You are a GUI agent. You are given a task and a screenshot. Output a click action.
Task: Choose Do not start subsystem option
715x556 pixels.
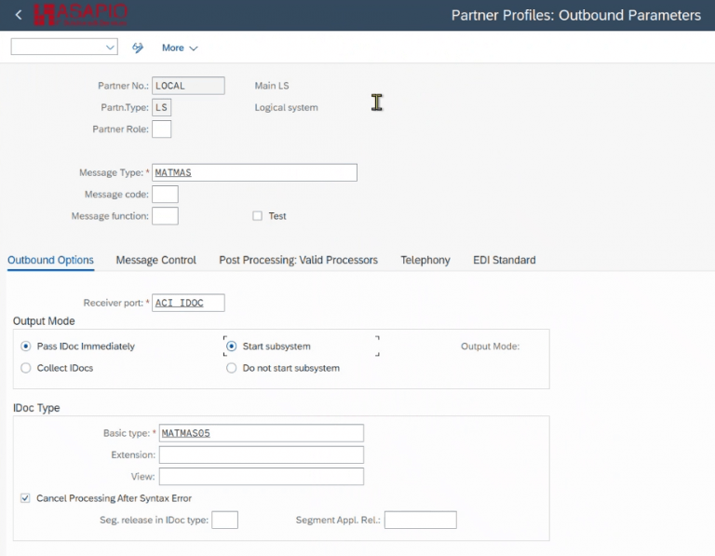232,368
